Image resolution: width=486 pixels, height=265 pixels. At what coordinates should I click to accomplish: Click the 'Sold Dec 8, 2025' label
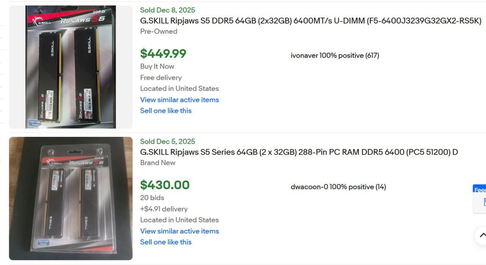[167, 10]
